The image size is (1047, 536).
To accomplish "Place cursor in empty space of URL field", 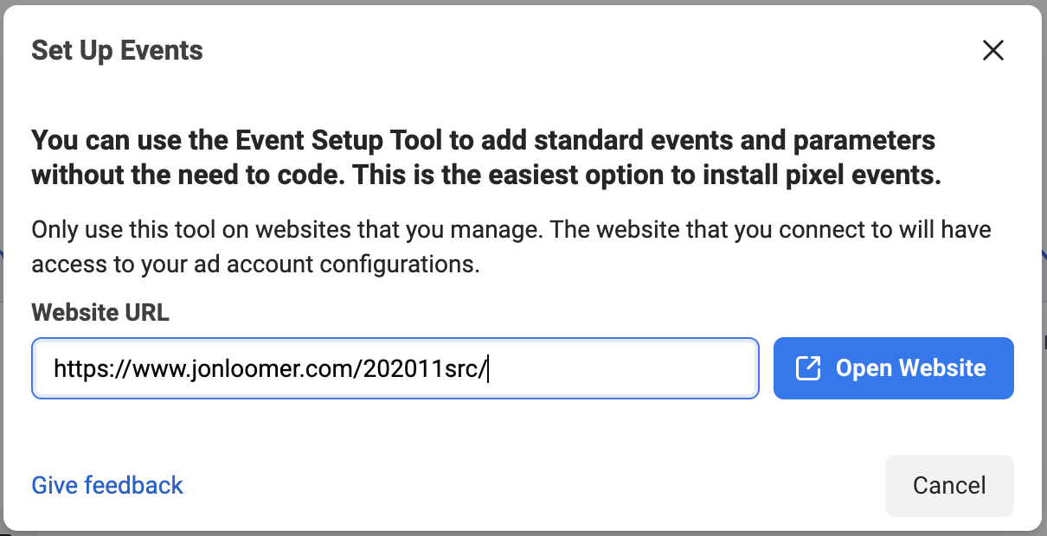I will pos(623,368).
